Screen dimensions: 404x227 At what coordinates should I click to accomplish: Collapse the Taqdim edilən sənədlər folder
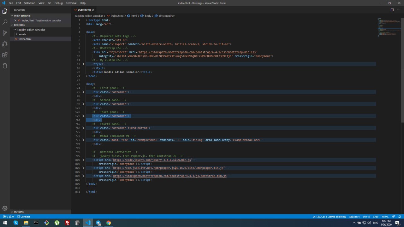pos(15,30)
